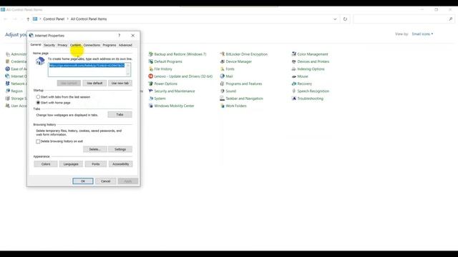
Task: Click refresh icon in address bar
Action: click(345, 19)
